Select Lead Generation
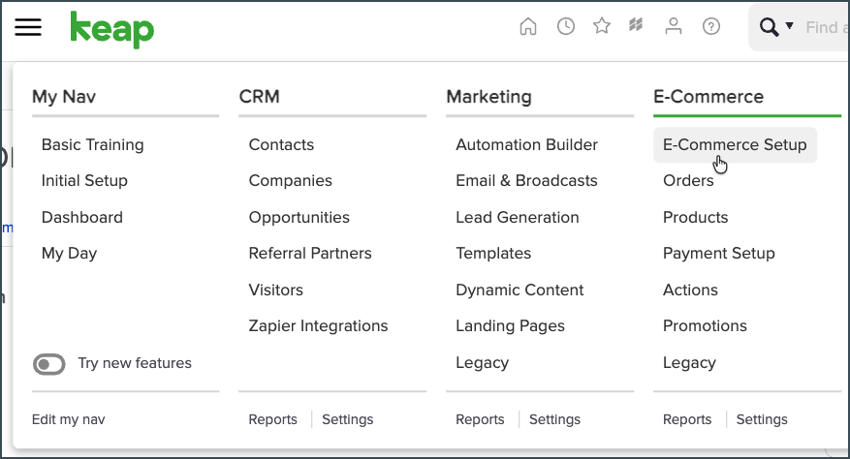This screenshot has height=459, width=850. [518, 217]
